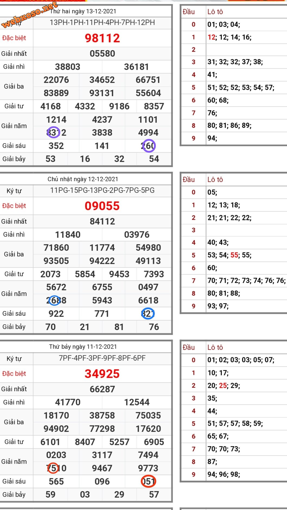The width and height of the screenshot is (287, 510).
Task: Click fifth prize number 9467
Action: point(102,468)
